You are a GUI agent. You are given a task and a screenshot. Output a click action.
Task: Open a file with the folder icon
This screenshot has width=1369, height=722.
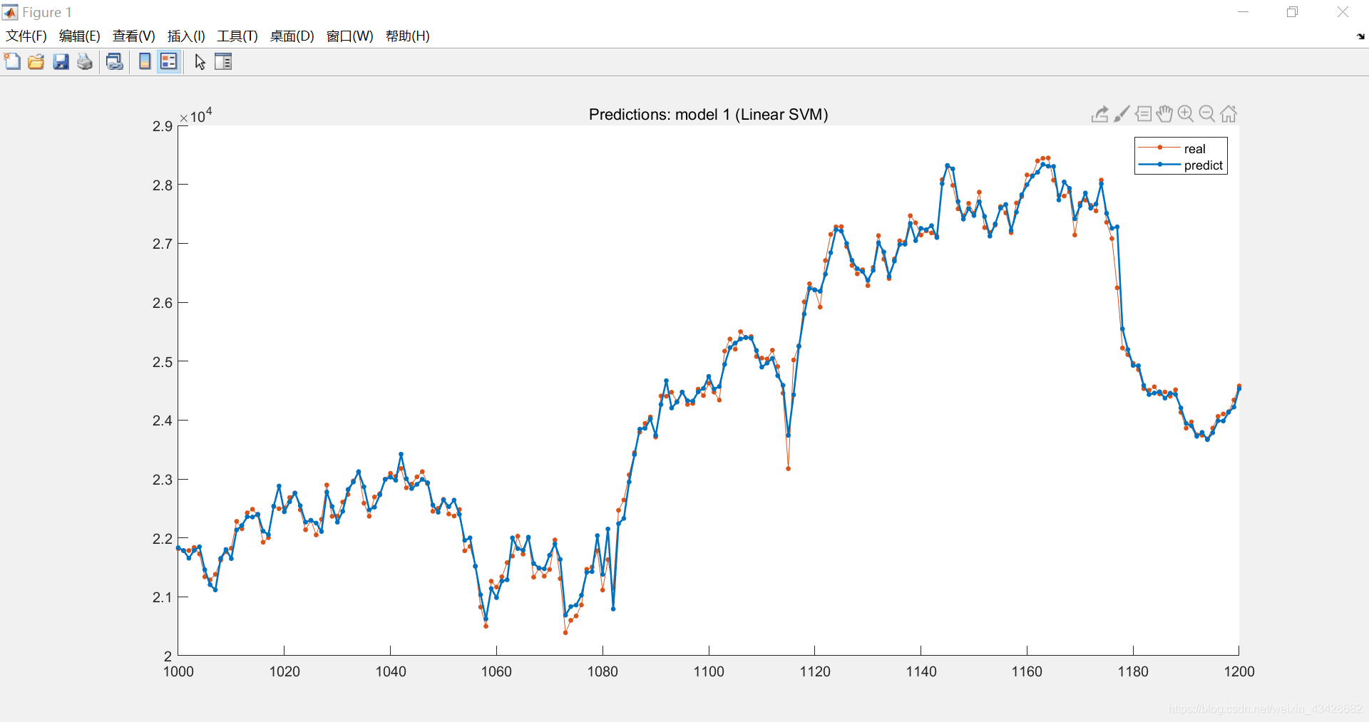coord(36,62)
